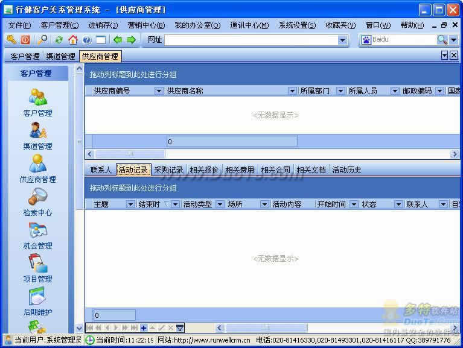Click the Baidu search input box
The width and height of the screenshot is (463, 348).
[x=404, y=40]
